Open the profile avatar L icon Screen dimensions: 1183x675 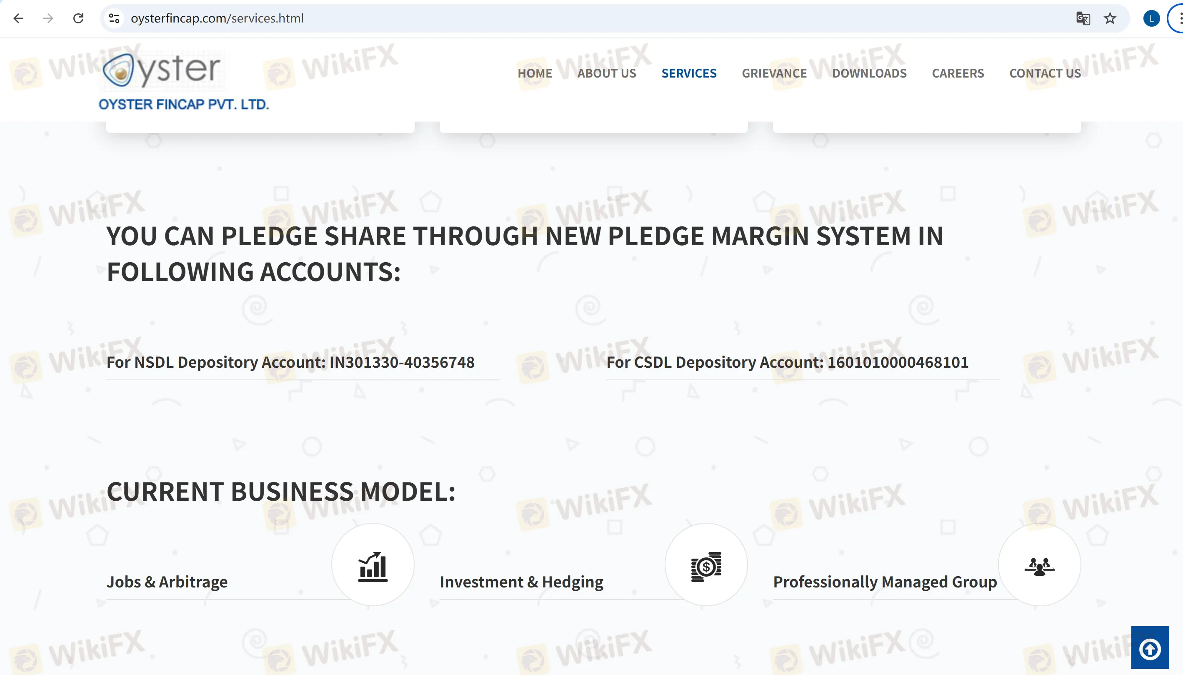(x=1151, y=18)
